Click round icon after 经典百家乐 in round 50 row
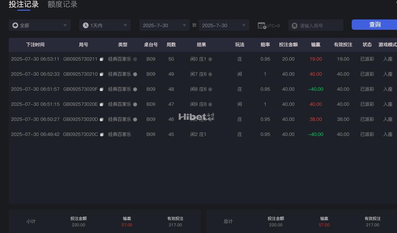The image size is (397, 233). coord(135,59)
